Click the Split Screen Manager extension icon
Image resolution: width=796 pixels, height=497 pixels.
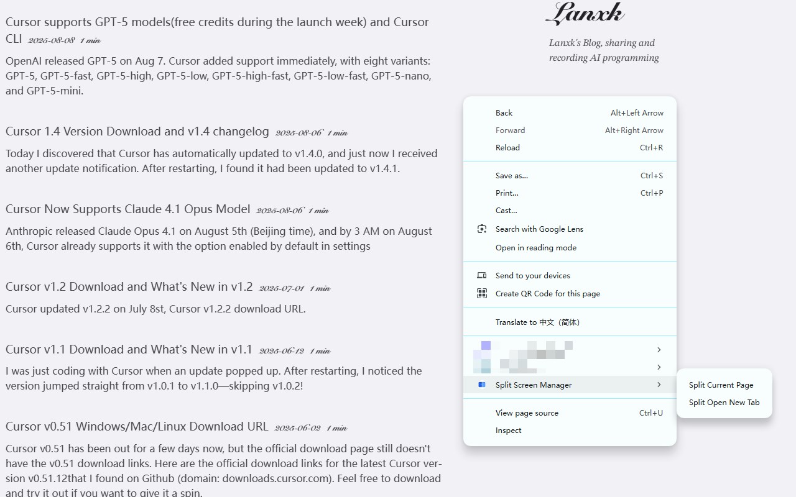click(482, 385)
